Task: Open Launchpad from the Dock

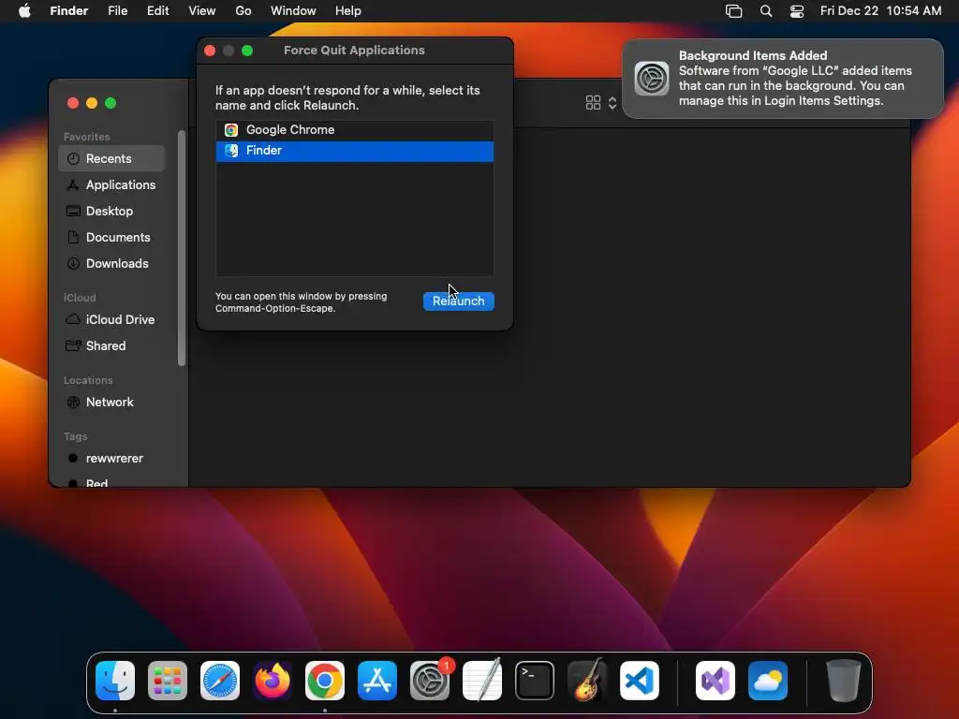Action: 168,681
